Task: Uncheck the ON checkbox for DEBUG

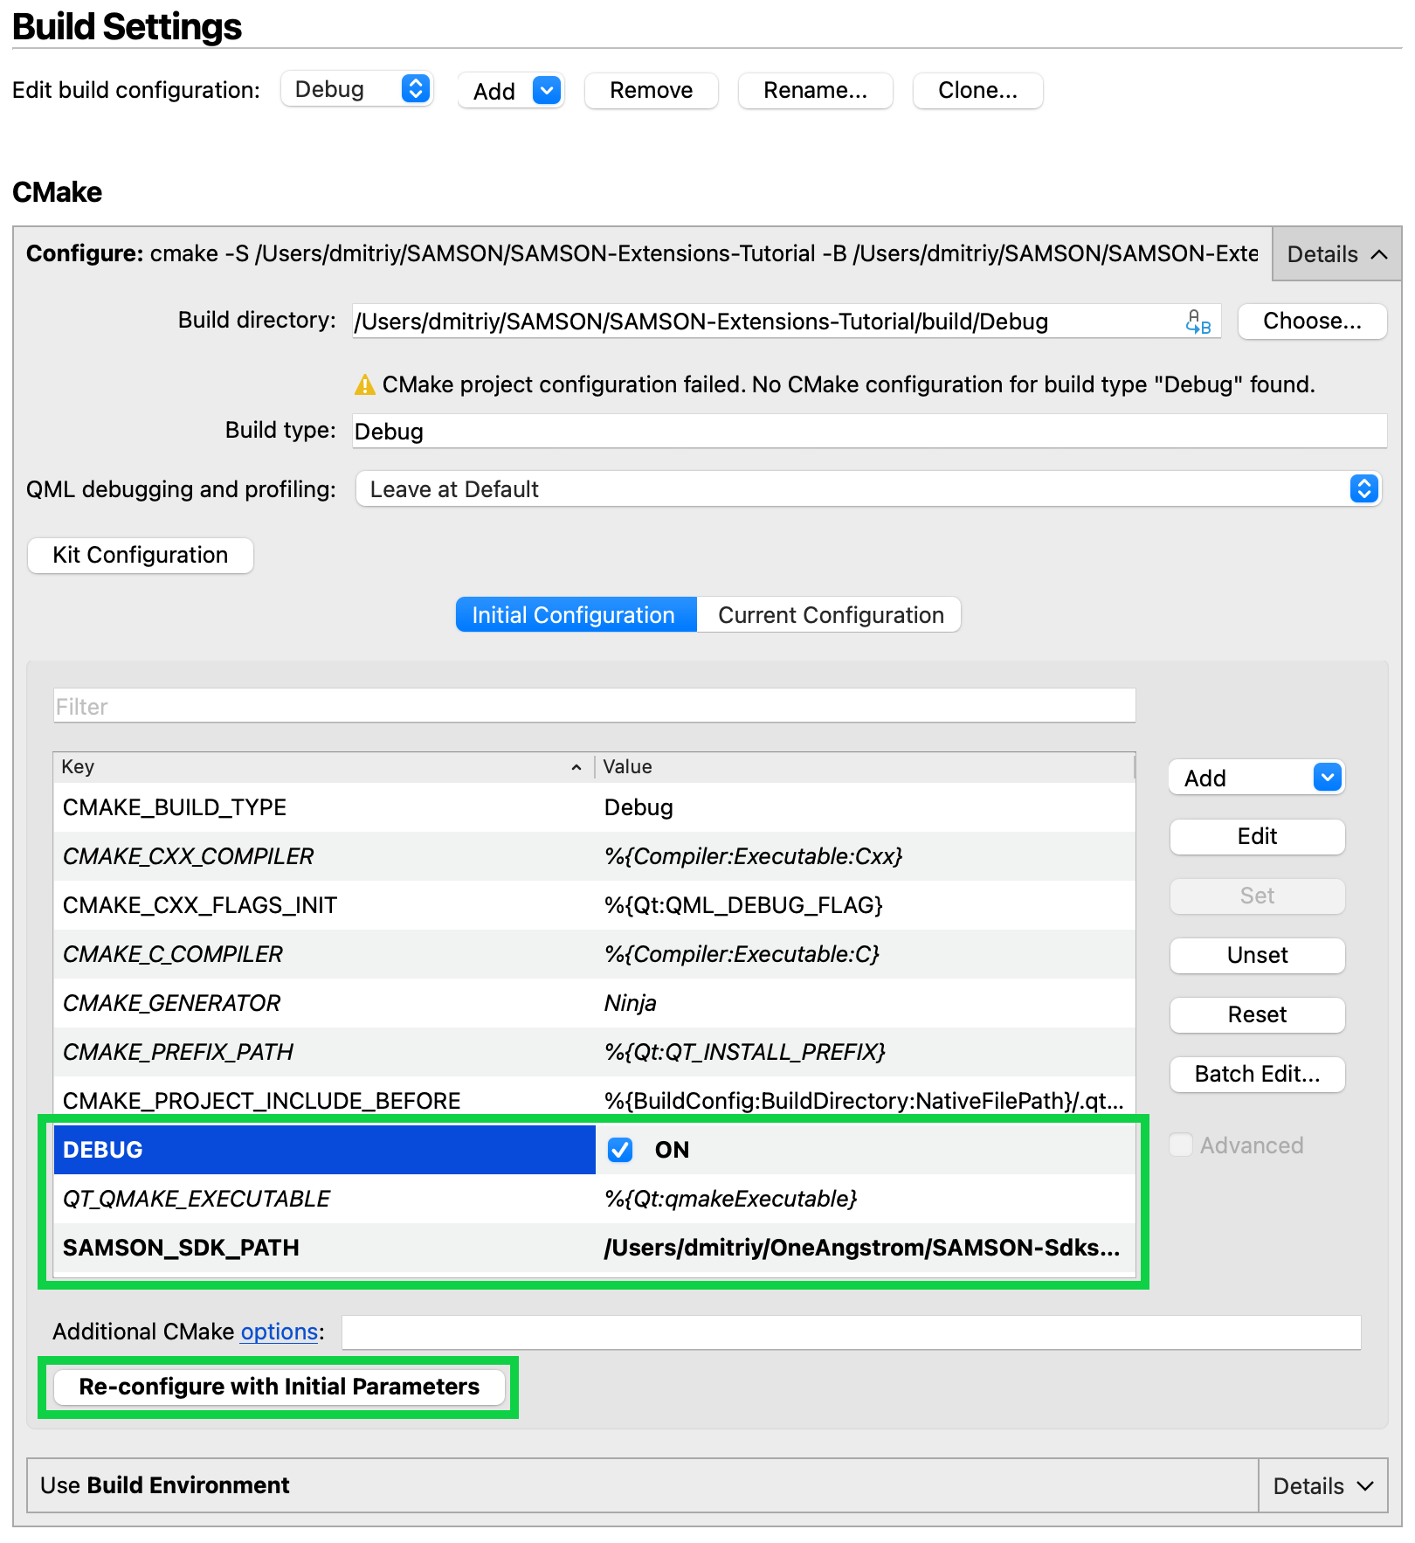Action: point(618,1150)
